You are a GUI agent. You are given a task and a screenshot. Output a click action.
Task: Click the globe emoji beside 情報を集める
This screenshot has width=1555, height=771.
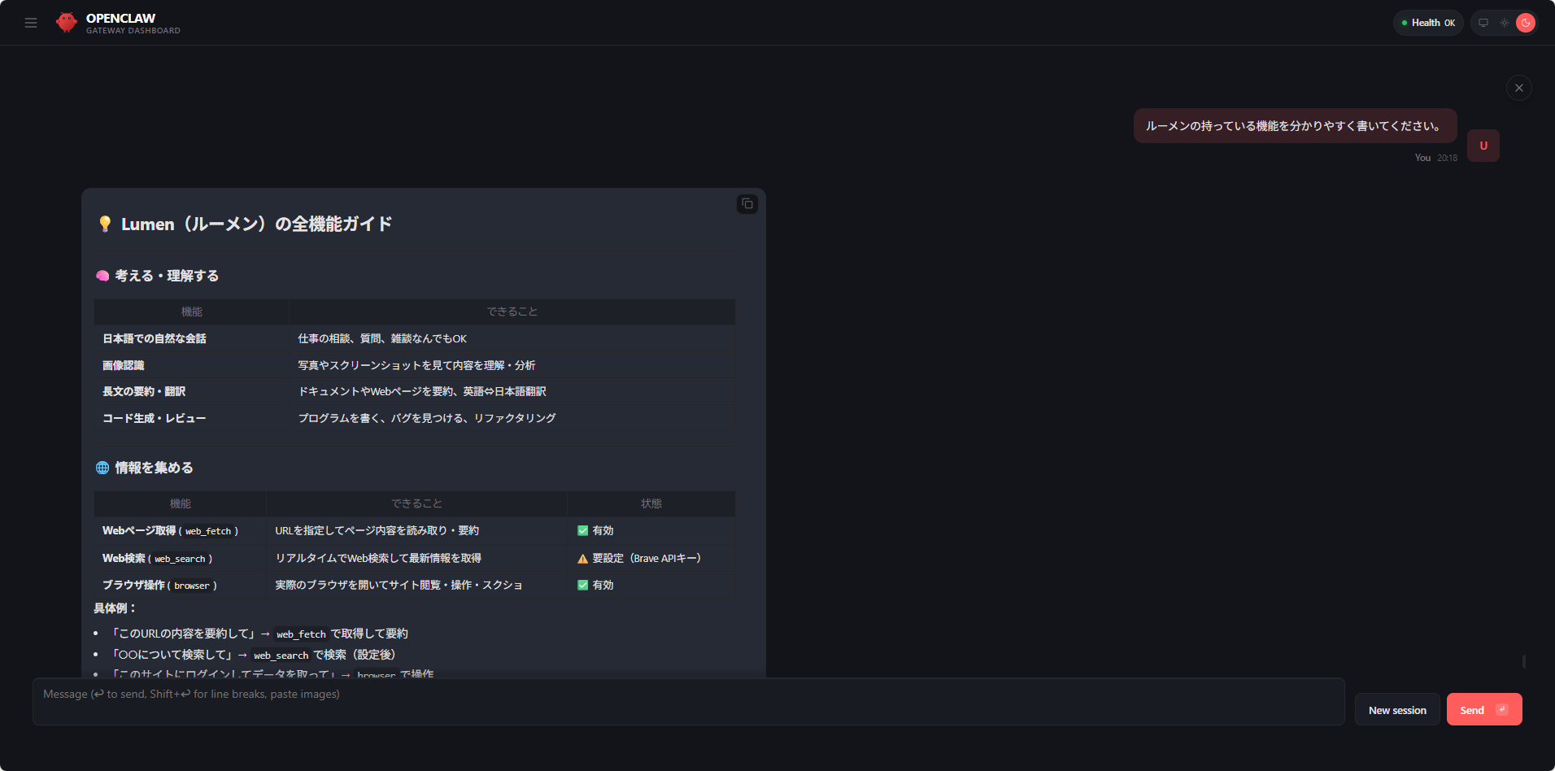[102, 468]
